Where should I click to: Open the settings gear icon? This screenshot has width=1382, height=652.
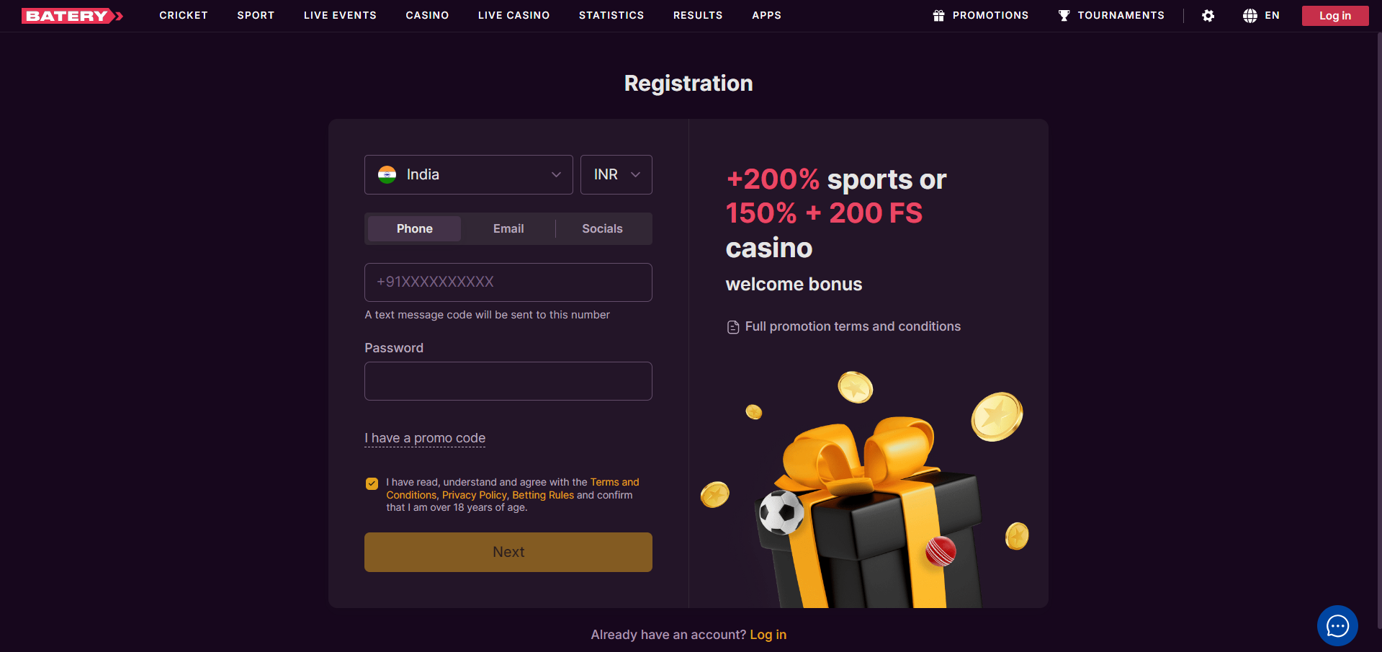point(1208,16)
